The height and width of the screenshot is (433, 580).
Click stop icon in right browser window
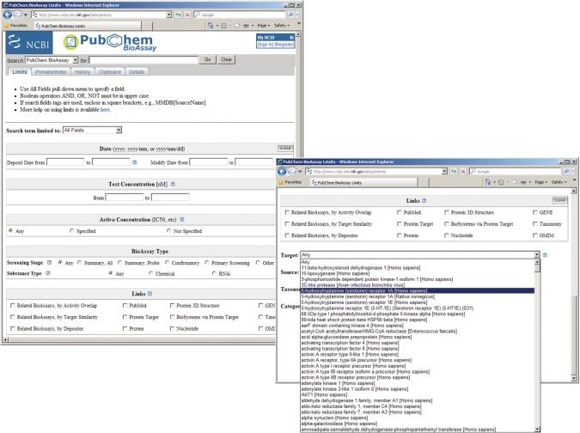click(x=463, y=172)
